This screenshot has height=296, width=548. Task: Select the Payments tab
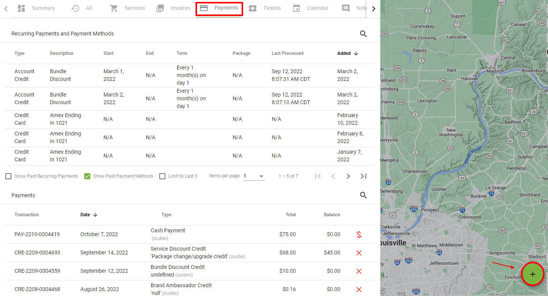219,8
